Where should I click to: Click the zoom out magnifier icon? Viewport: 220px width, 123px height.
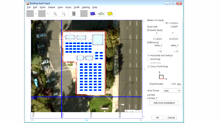[x=64, y=14]
